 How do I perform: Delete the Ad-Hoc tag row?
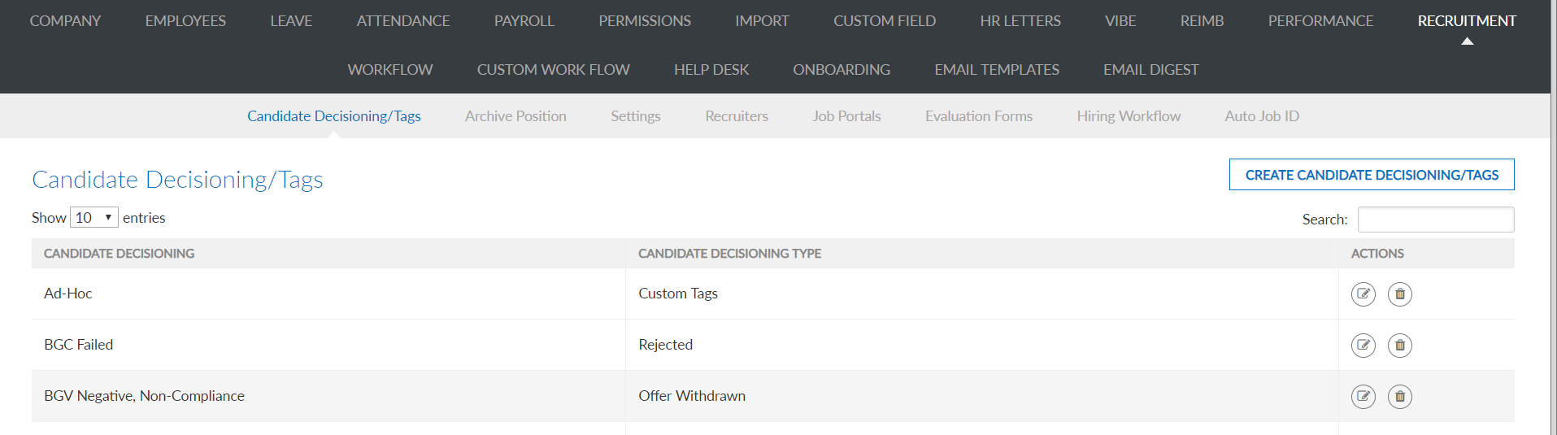click(1399, 294)
